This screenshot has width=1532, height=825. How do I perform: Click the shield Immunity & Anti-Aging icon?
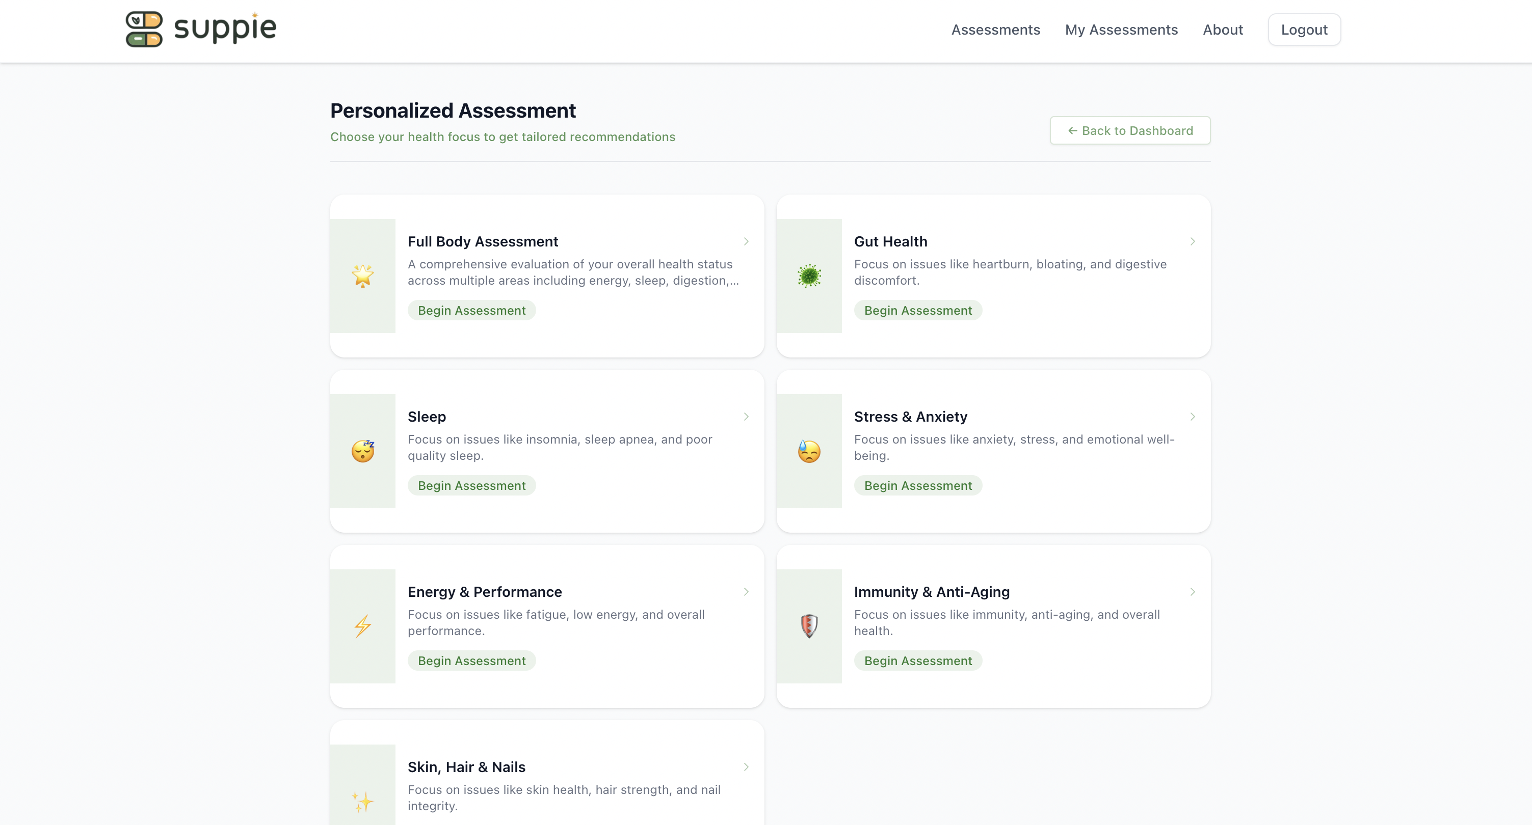(x=809, y=626)
